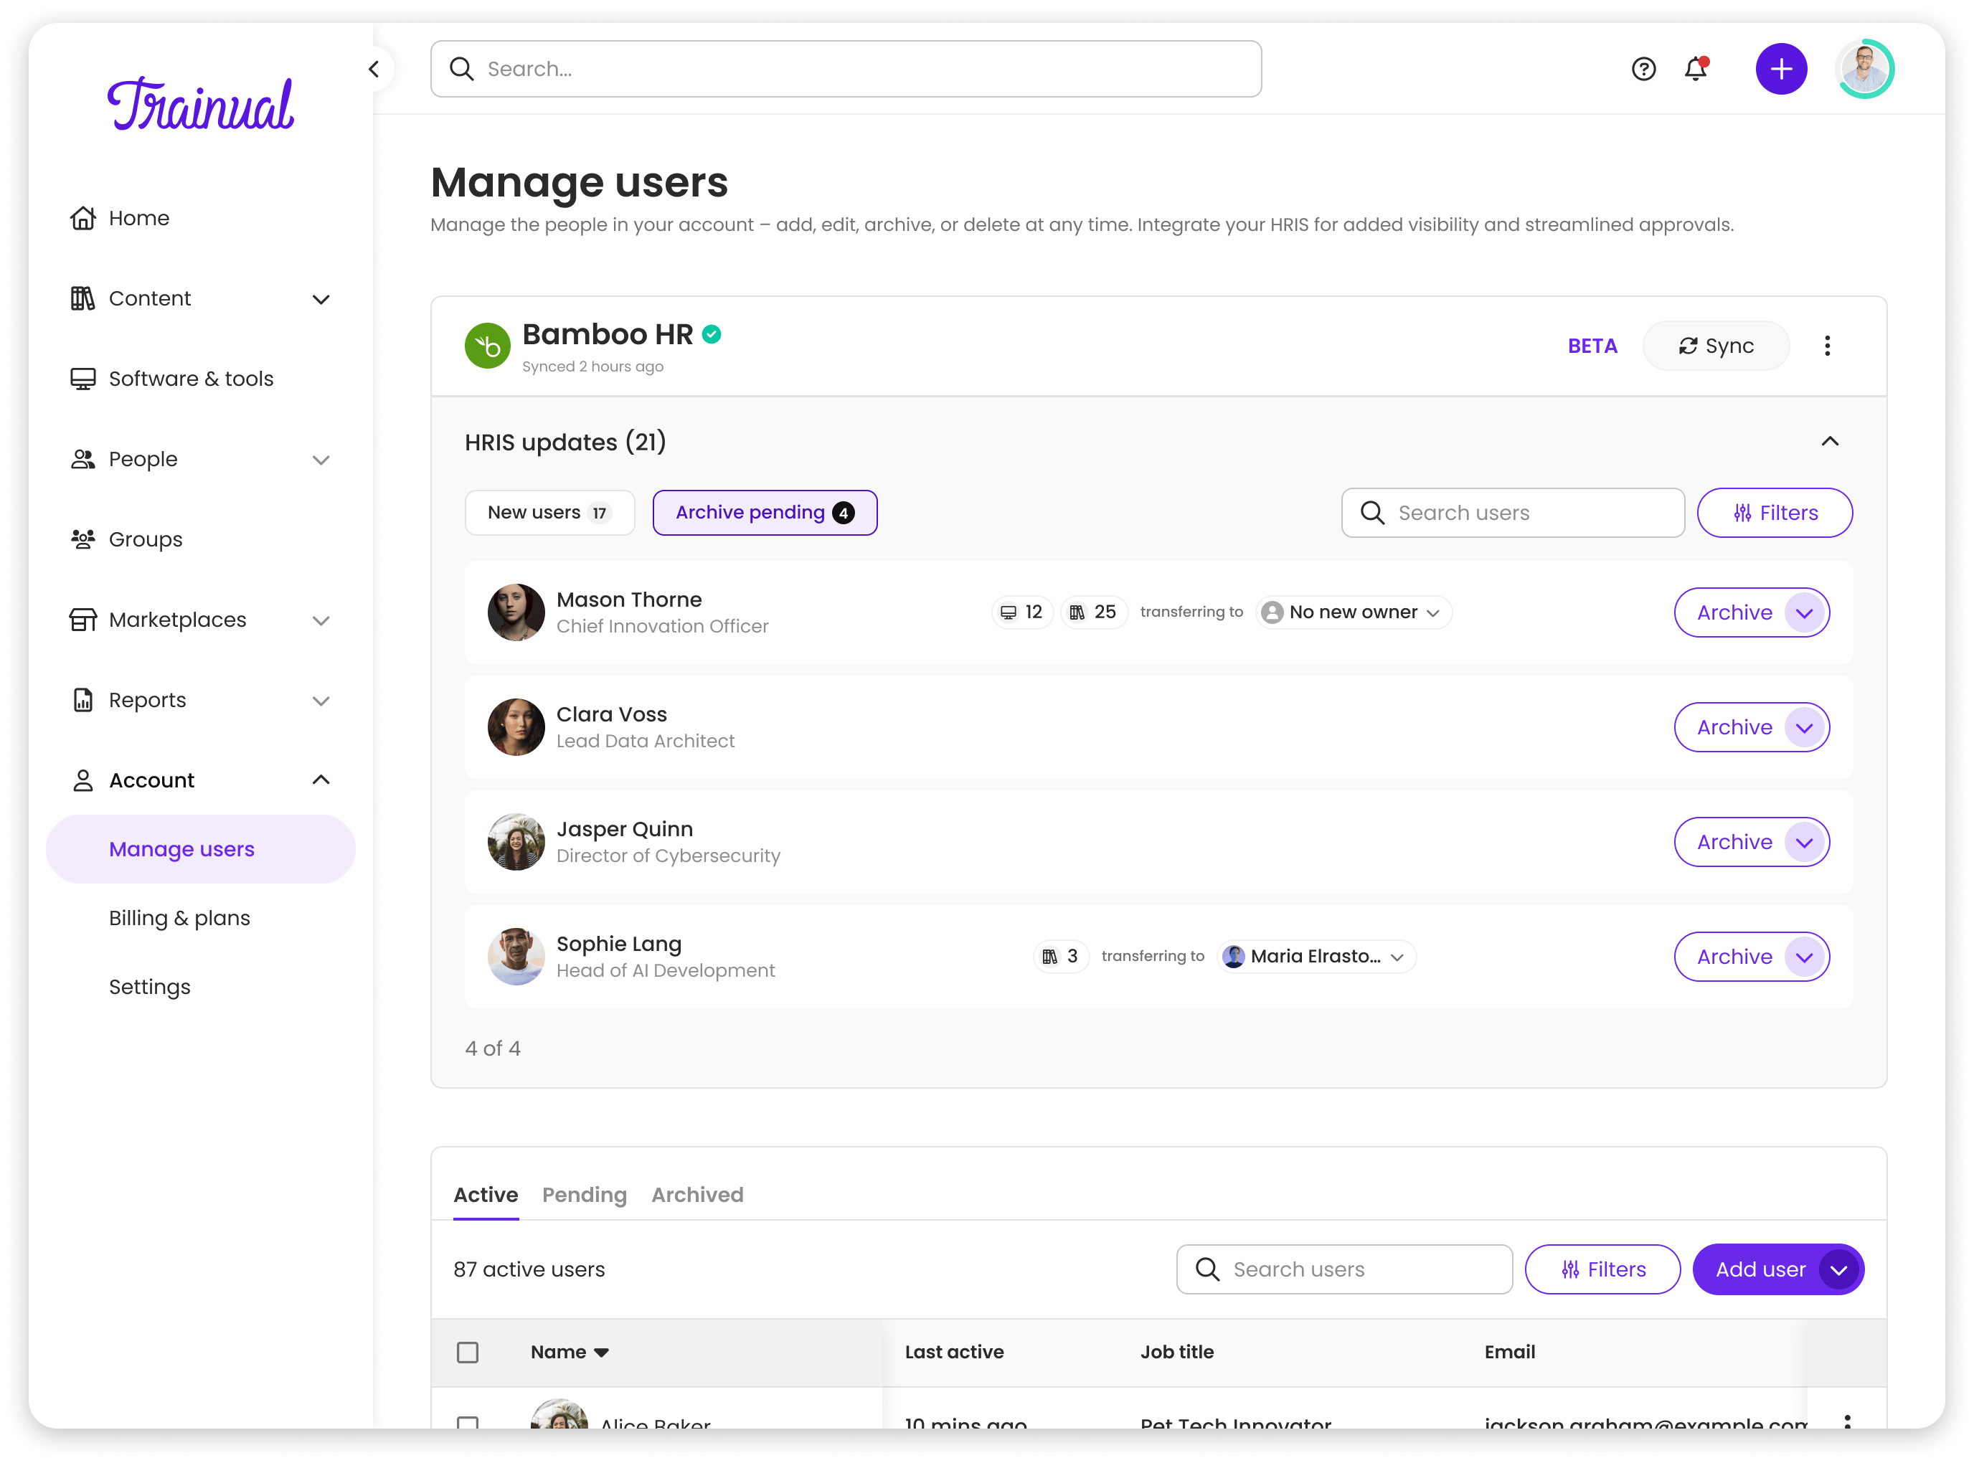Collapse the sidebar with the back chevron
Screen dimensions: 1974x1463
(374, 69)
